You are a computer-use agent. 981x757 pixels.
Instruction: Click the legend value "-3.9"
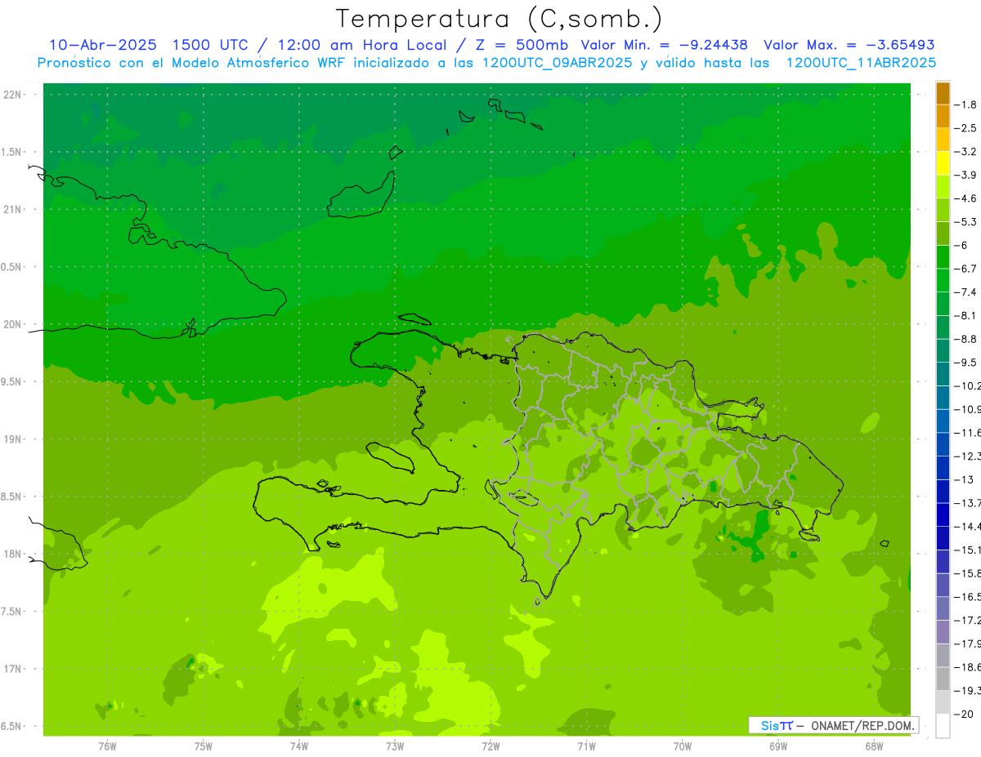967,175
